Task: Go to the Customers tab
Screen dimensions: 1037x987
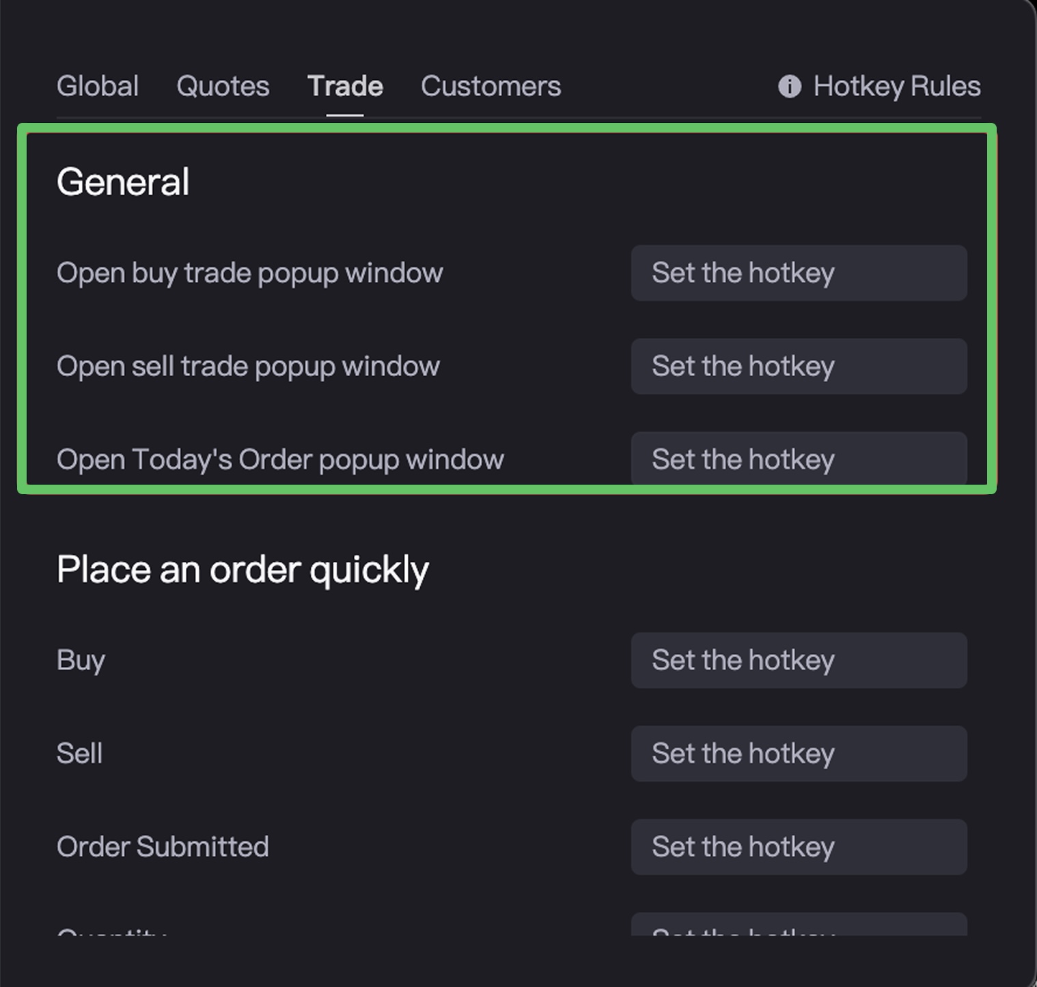Action: 490,87
